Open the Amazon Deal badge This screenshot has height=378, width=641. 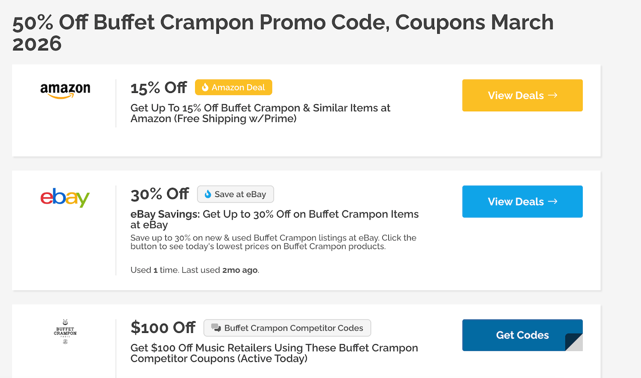pyautogui.click(x=234, y=87)
